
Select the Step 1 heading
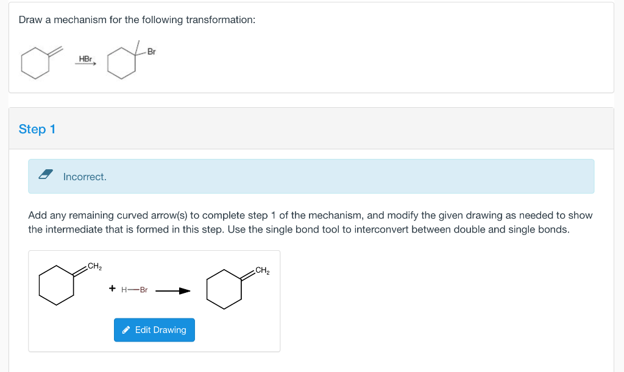click(37, 129)
